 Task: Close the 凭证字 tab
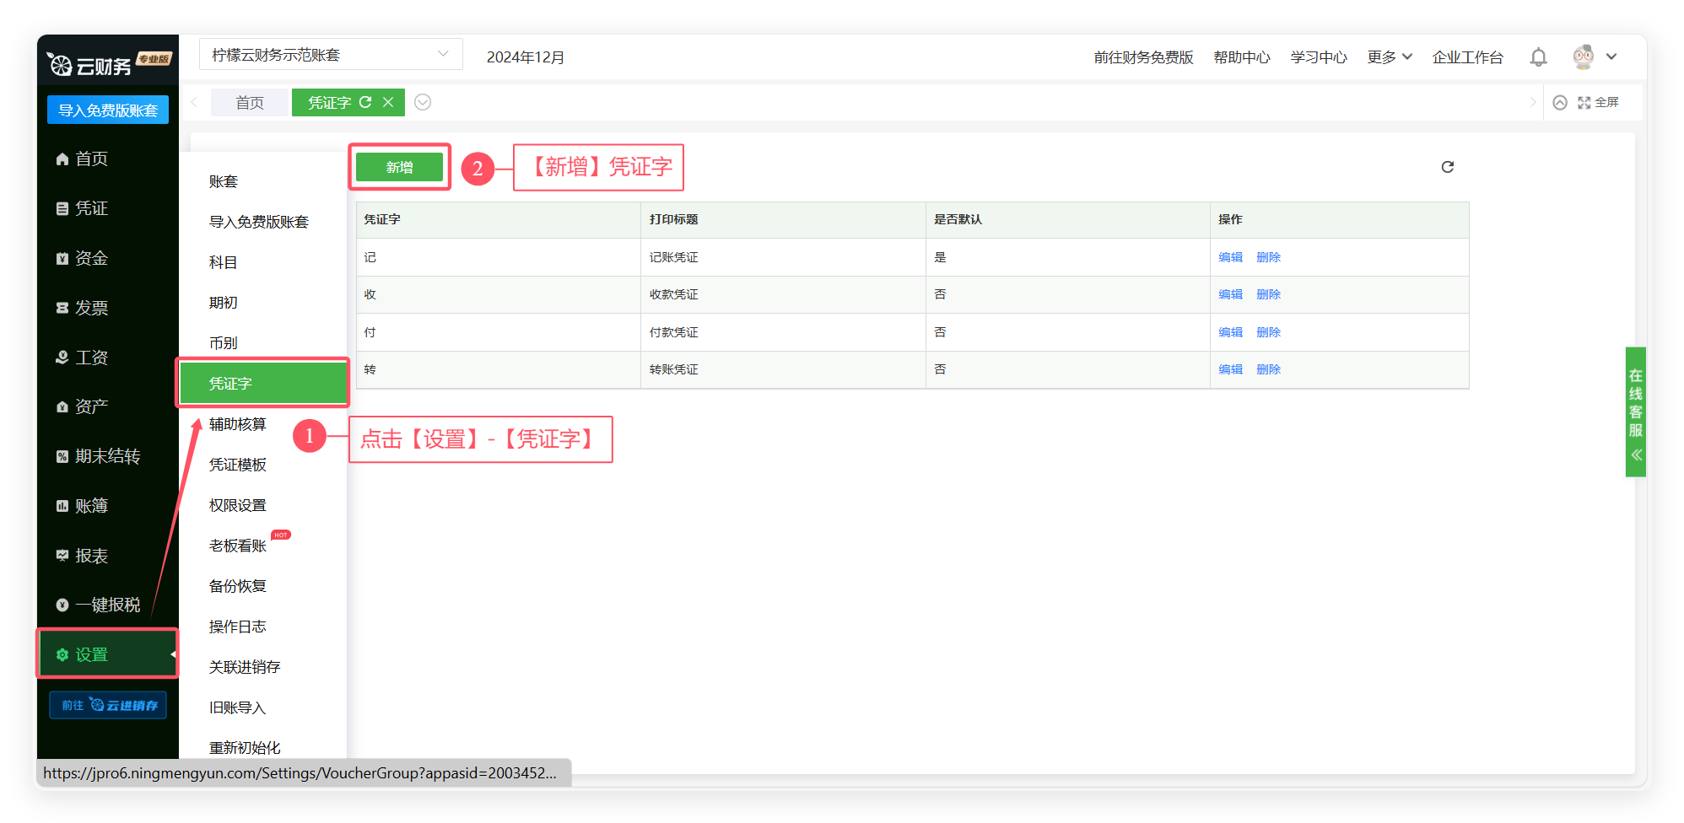(388, 102)
